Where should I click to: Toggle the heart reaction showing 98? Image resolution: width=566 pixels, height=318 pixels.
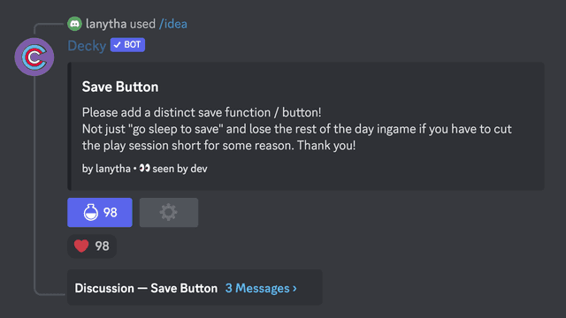(92, 246)
